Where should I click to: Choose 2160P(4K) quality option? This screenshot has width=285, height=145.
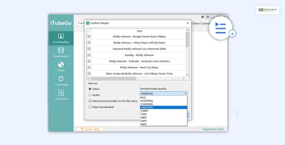coord(164,104)
